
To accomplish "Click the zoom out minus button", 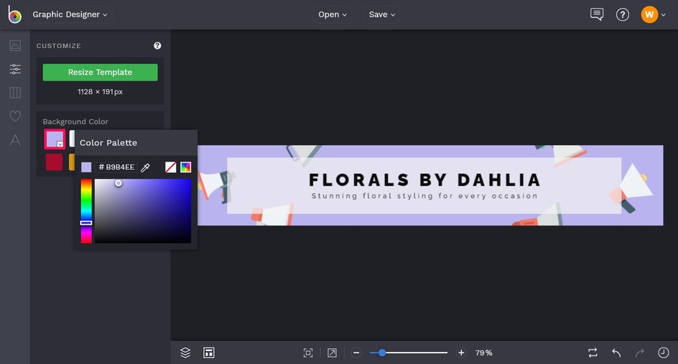I will 356,353.
